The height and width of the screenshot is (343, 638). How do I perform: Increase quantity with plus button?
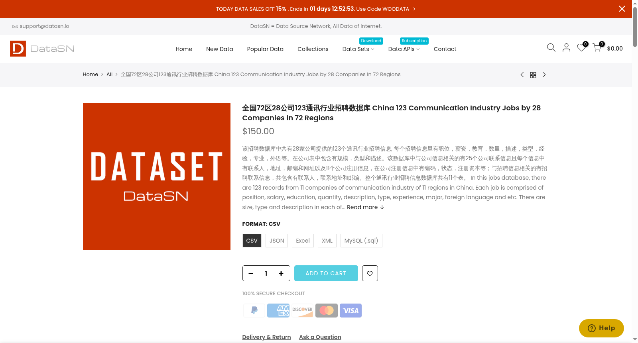click(281, 273)
